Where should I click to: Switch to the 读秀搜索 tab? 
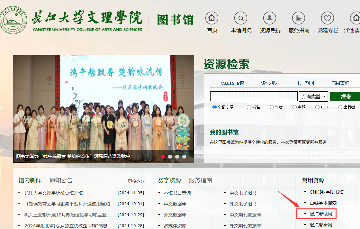[270, 83]
